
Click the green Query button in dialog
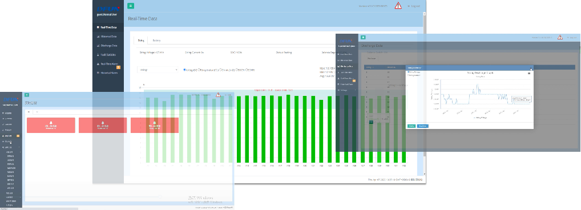pyautogui.click(x=411, y=126)
